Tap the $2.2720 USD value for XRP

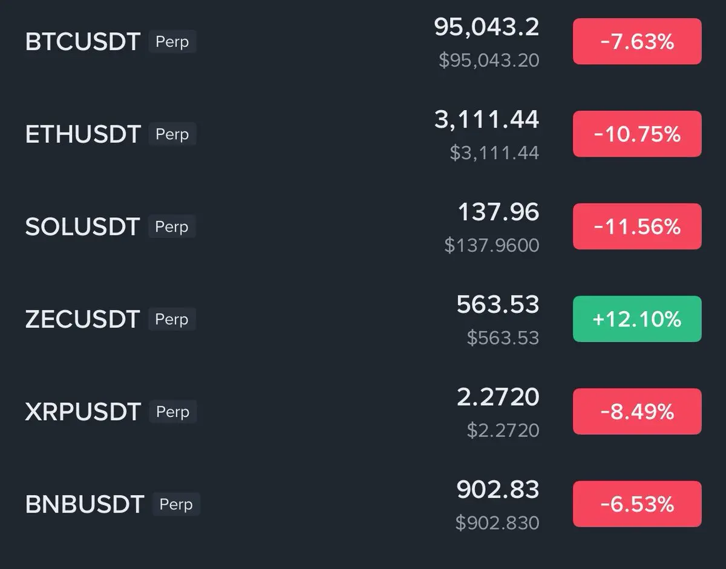coord(503,430)
